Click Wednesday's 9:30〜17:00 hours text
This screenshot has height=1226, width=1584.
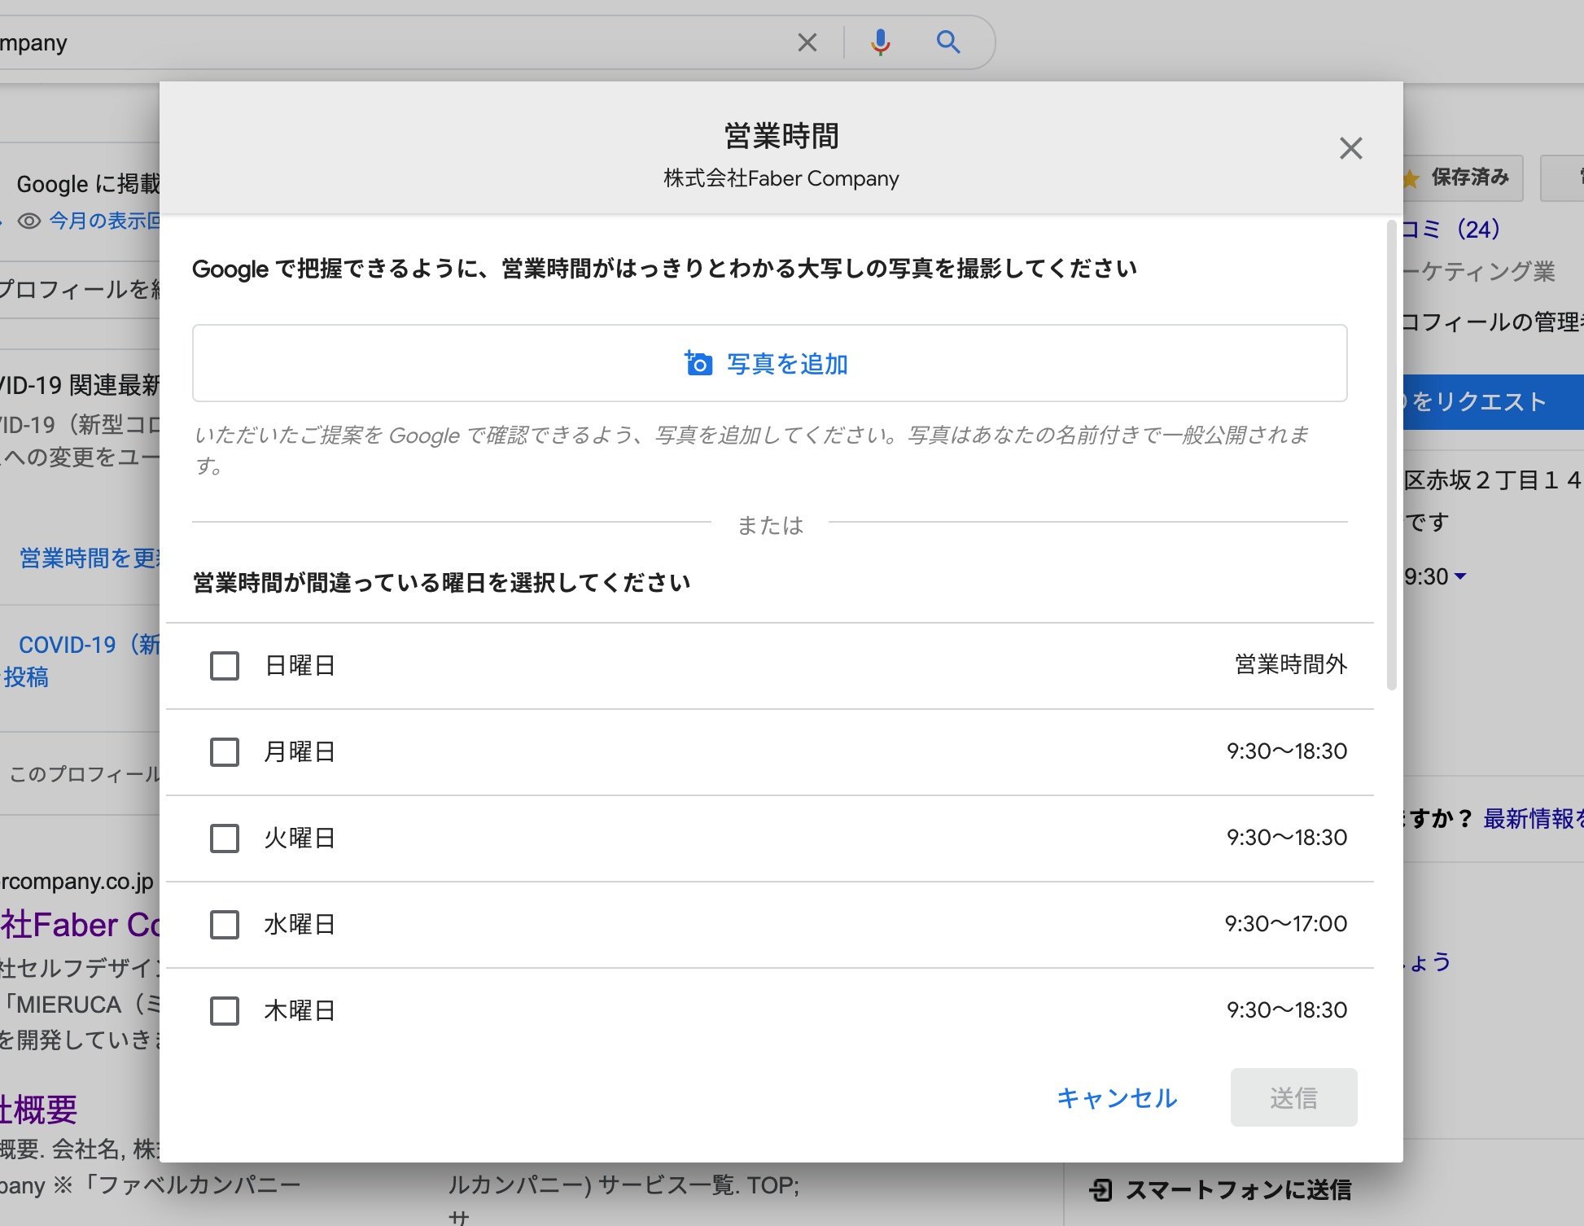pos(1286,924)
